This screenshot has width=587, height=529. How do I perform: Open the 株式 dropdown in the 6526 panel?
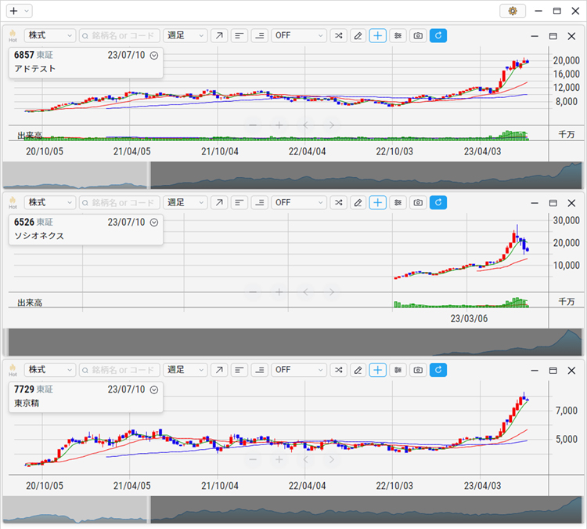(x=49, y=203)
